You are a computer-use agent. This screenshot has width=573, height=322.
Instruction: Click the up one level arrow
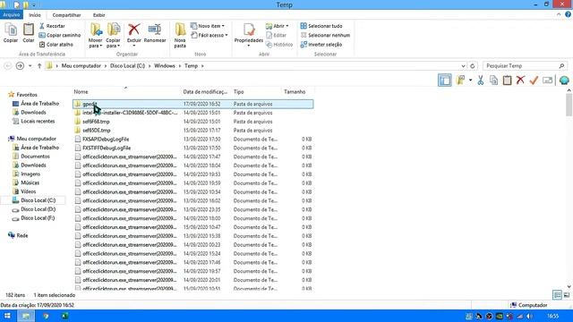(39, 65)
